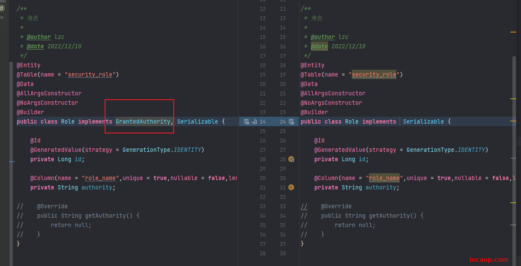Click the authority field name in the left pane
Viewport: 521px width, 266px height.
coord(97,188)
